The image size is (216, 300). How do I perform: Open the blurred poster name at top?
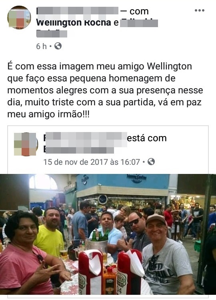tap(77, 11)
